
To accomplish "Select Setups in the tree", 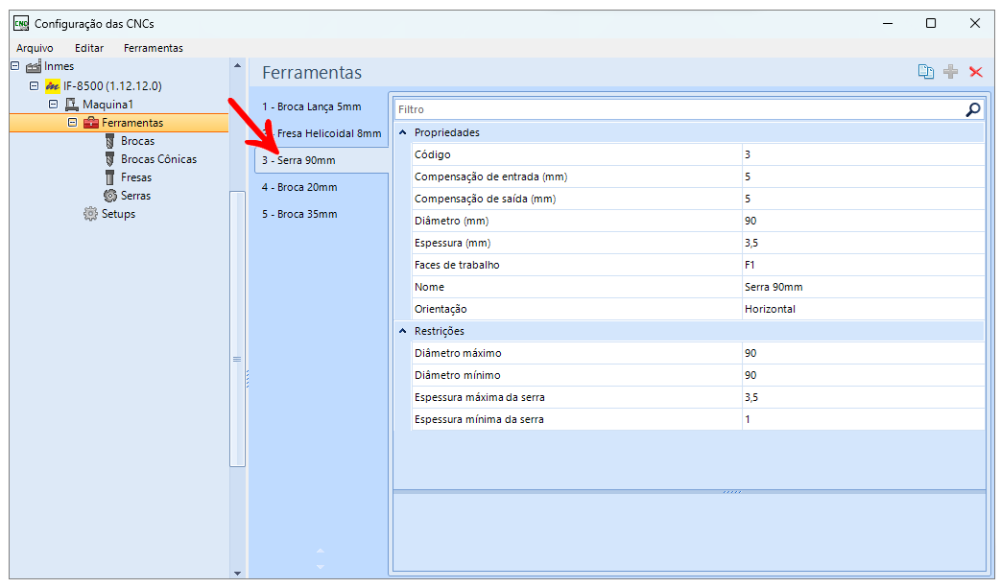I will (119, 214).
